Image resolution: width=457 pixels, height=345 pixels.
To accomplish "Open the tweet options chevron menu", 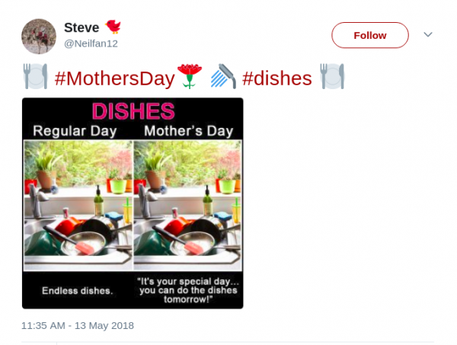I will tap(428, 35).
